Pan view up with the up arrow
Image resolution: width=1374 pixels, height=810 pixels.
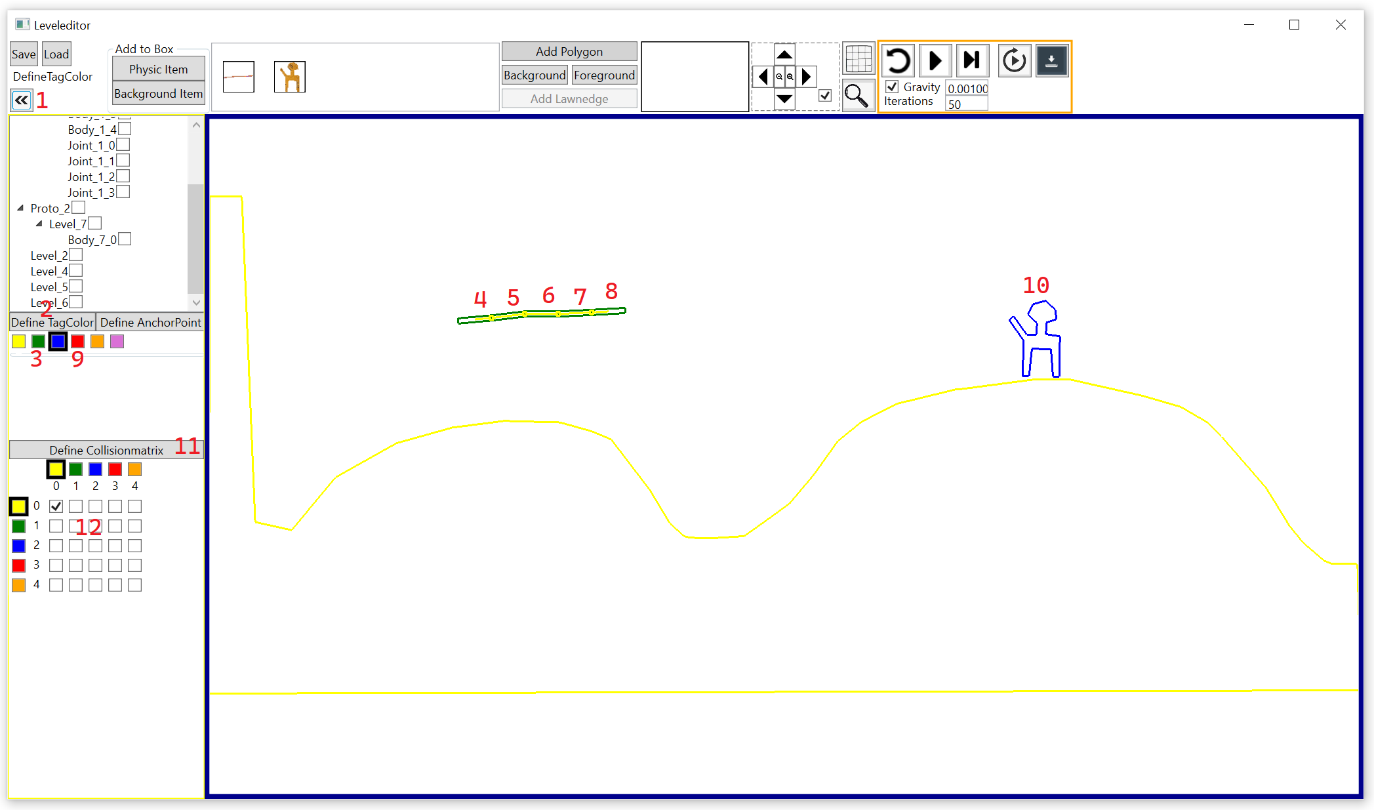[x=784, y=54]
